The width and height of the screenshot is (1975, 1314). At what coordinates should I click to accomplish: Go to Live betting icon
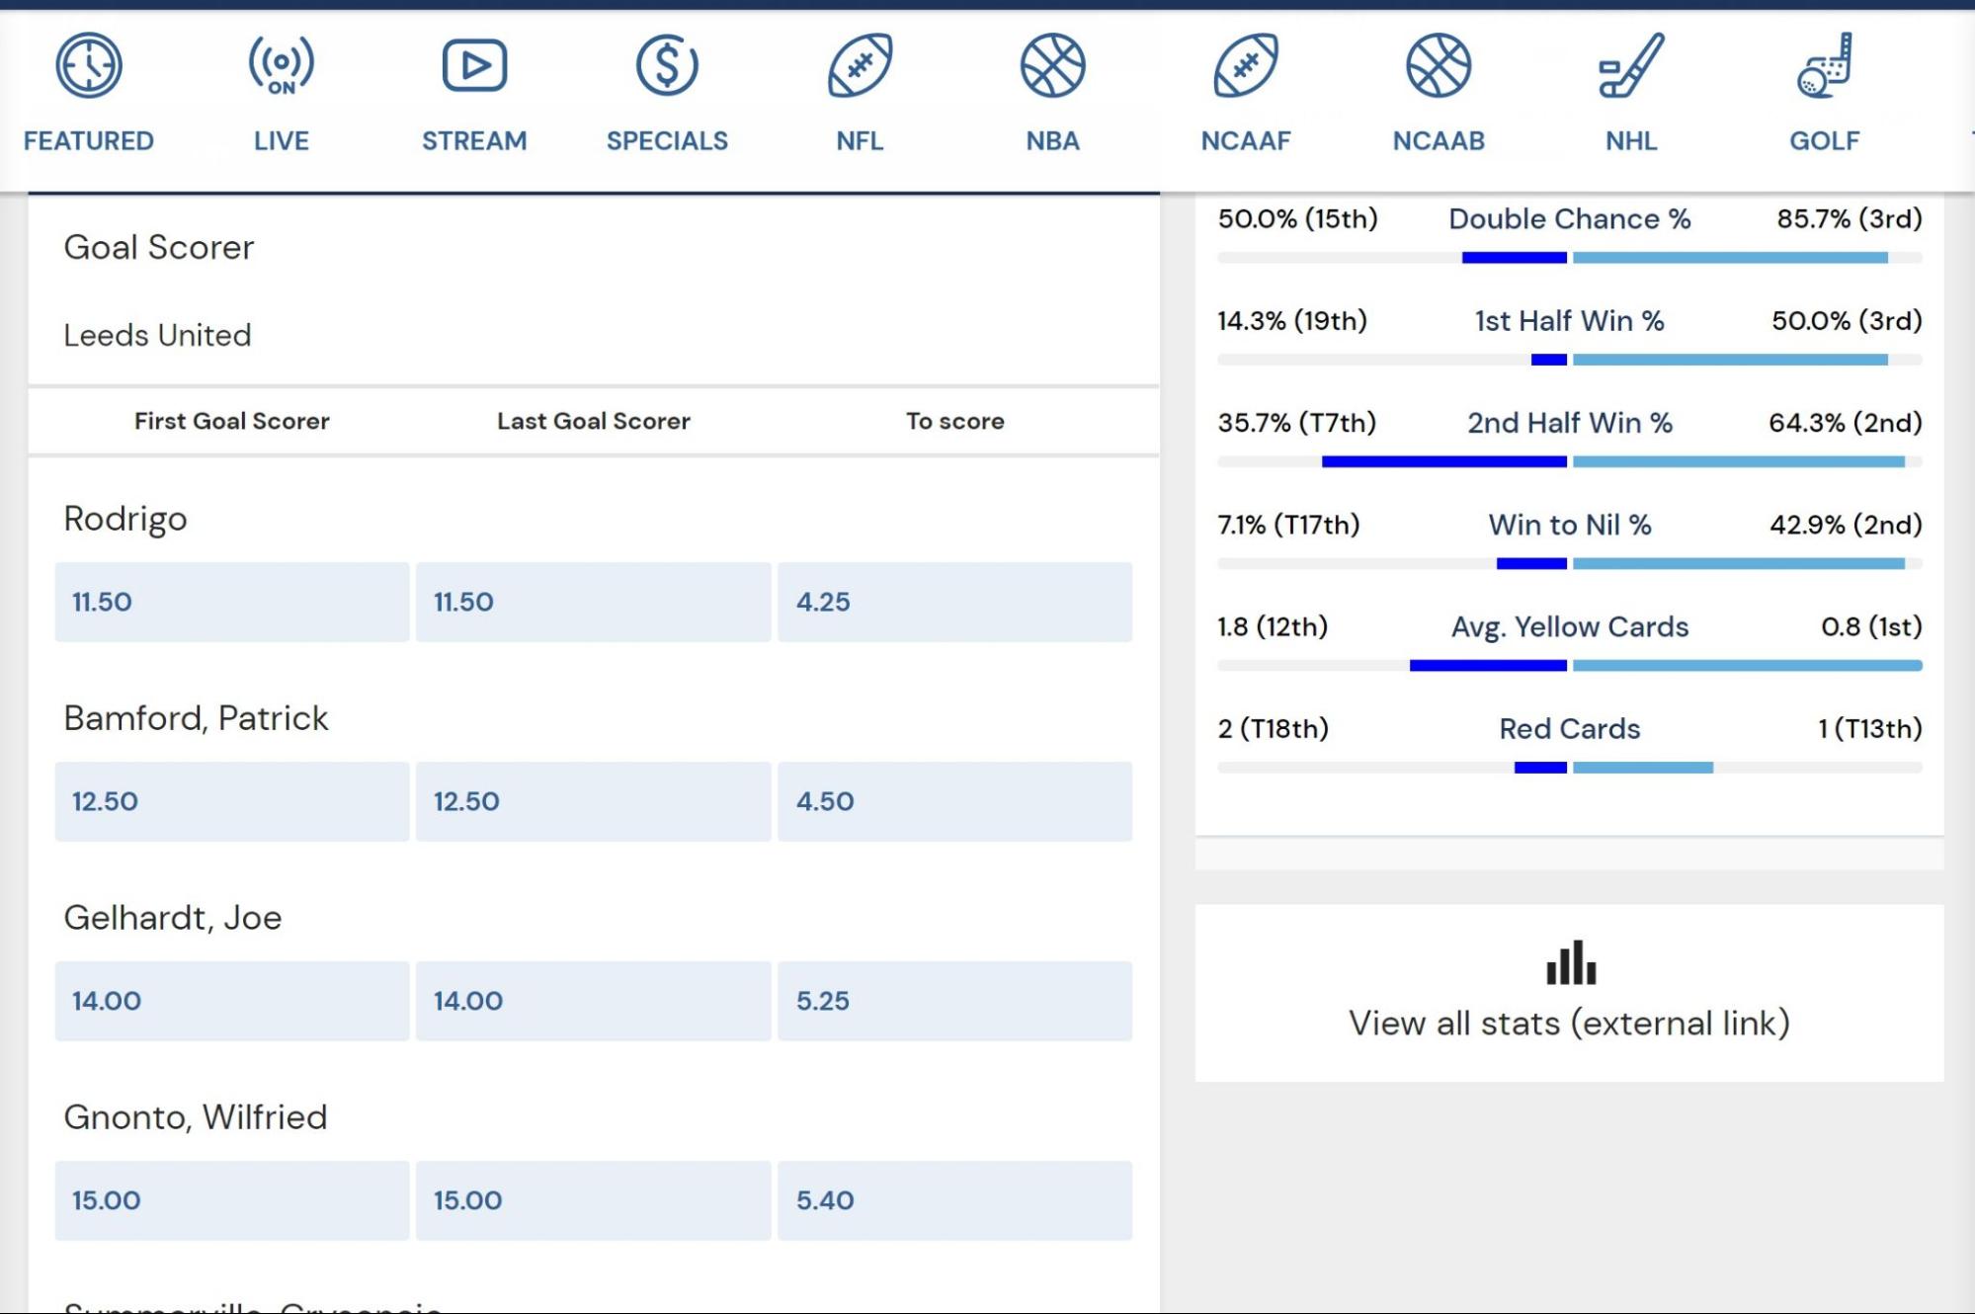[x=282, y=66]
